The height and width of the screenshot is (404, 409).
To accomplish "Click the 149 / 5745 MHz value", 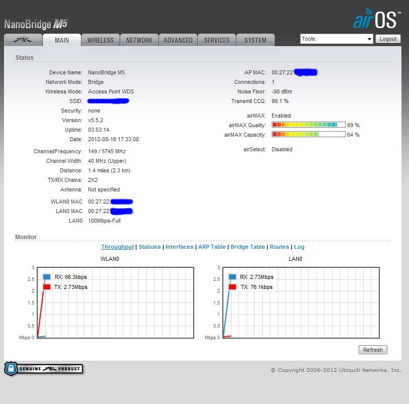I will [x=107, y=151].
